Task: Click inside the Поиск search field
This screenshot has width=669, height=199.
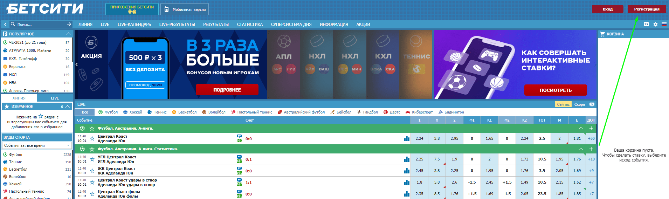Action: point(40,25)
